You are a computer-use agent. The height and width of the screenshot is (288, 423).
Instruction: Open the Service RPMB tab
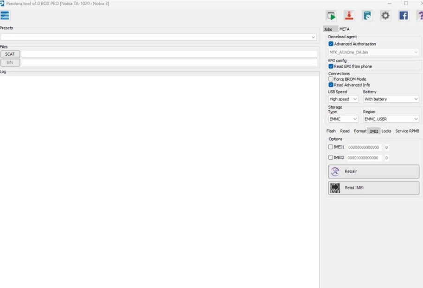point(407,131)
